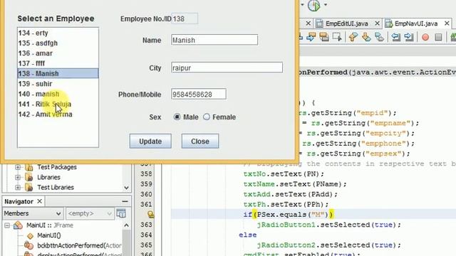Image resolution: width=456 pixels, height=256 pixels.
Task: Click the Test Libraries folder icon
Action: point(28,188)
